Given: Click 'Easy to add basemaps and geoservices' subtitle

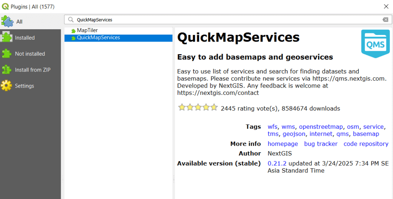Looking at the screenshot, I should 255,57.
